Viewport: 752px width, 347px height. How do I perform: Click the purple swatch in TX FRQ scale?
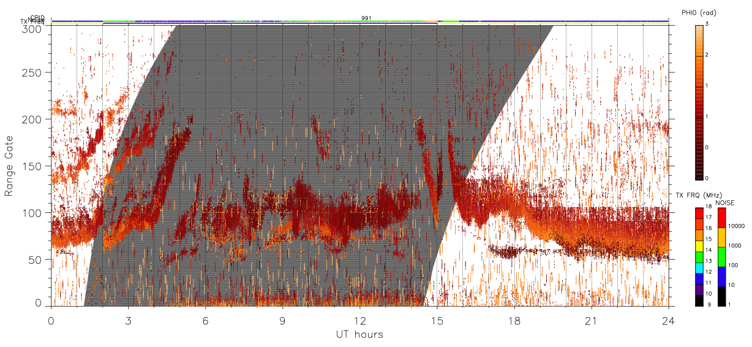(699, 289)
